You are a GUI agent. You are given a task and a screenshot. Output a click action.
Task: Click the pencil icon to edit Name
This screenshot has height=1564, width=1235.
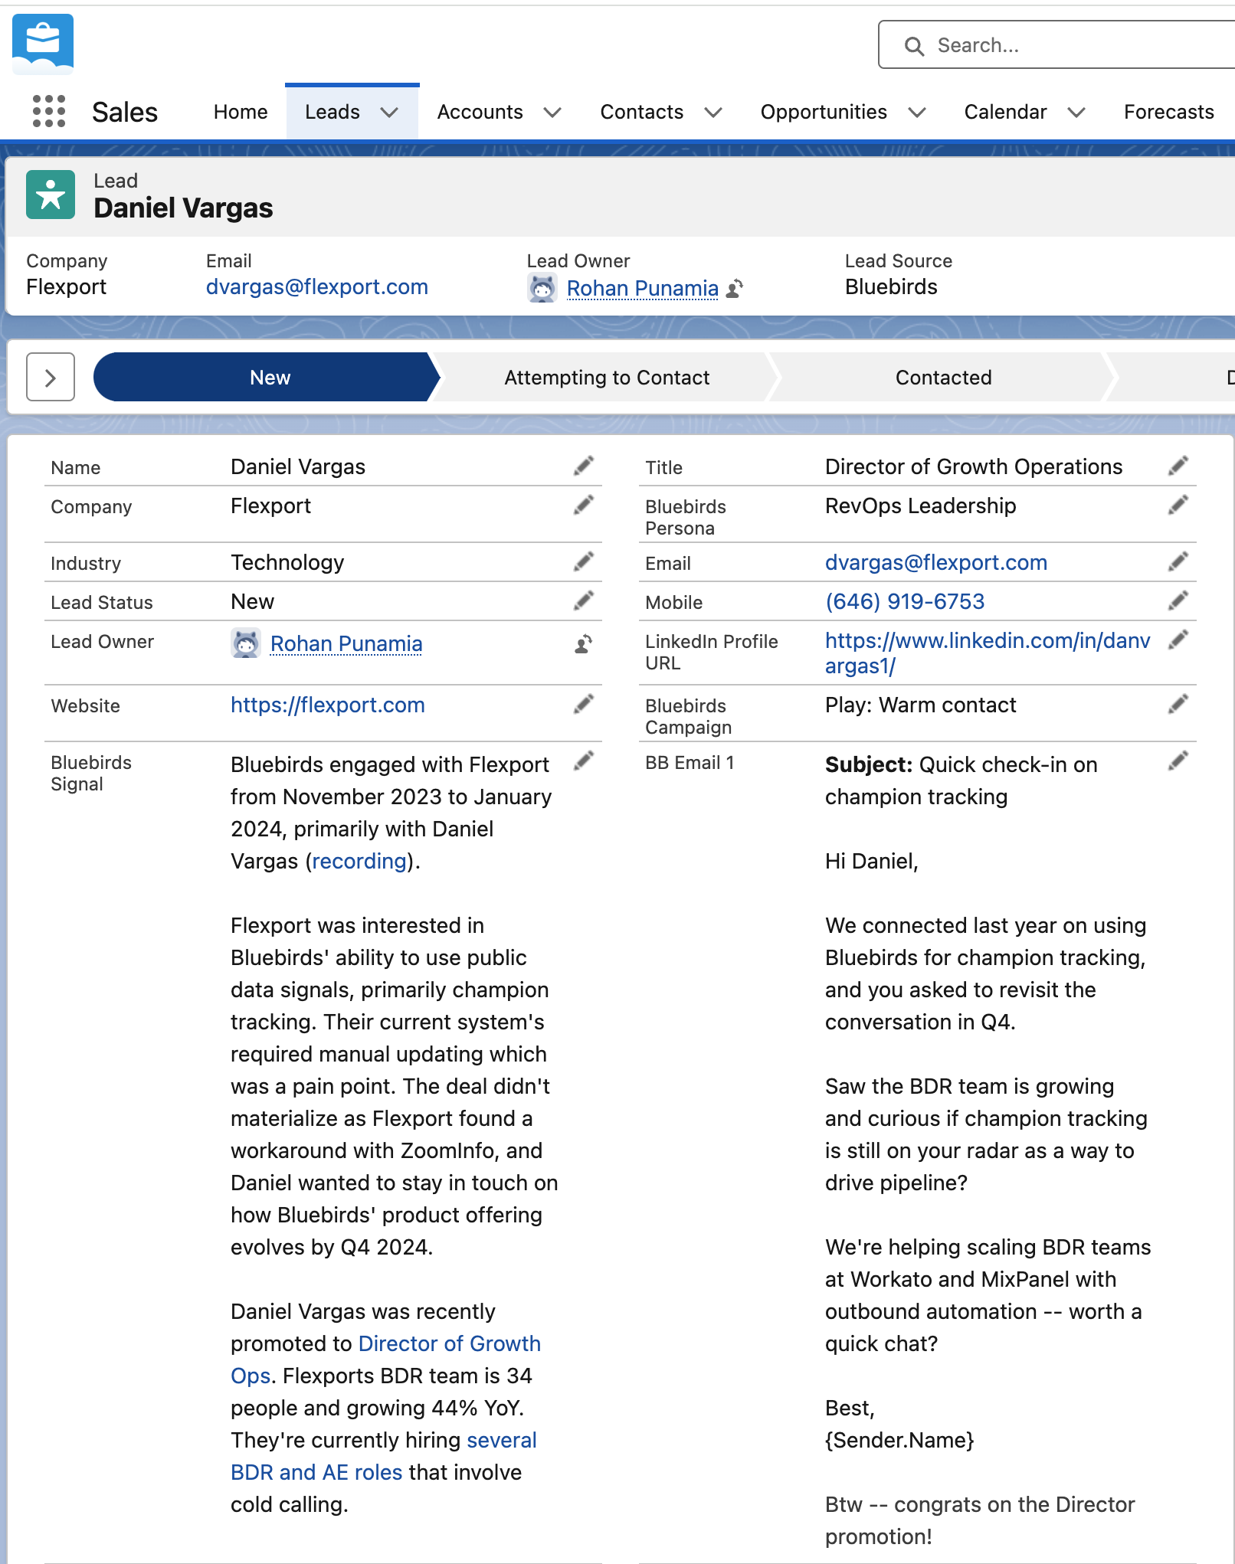pos(584,466)
